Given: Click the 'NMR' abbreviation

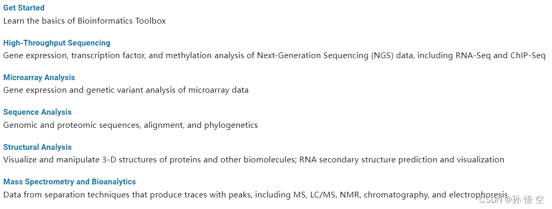Looking at the screenshot, I should point(350,194).
